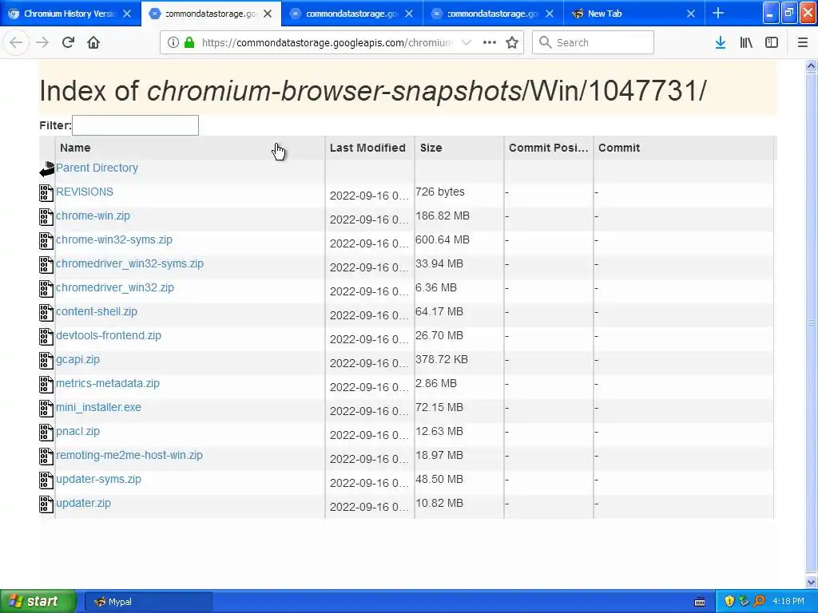The width and height of the screenshot is (818, 613).
Task: Click the magnifier tray icon
Action: click(759, 601)
